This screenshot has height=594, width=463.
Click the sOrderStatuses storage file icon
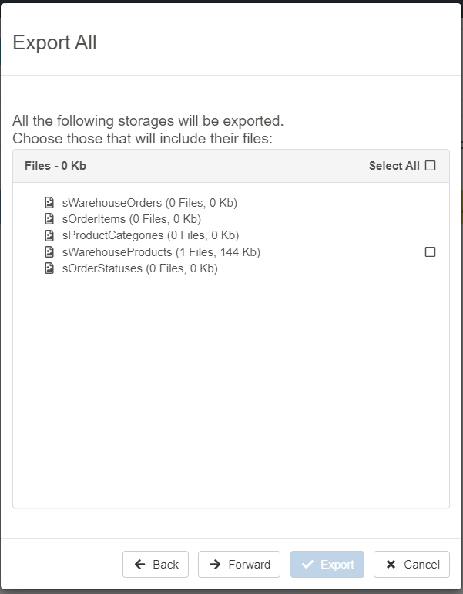(x=49, y=268)
